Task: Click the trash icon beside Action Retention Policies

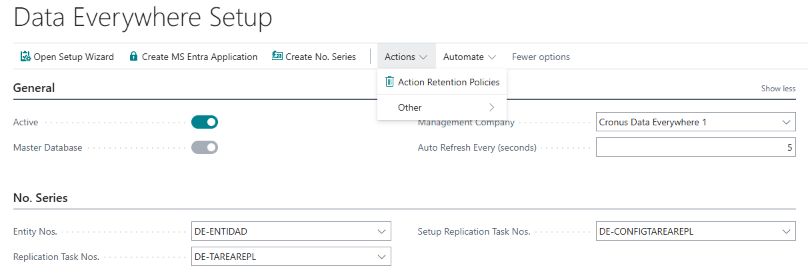Action: [x=389, y=82]
